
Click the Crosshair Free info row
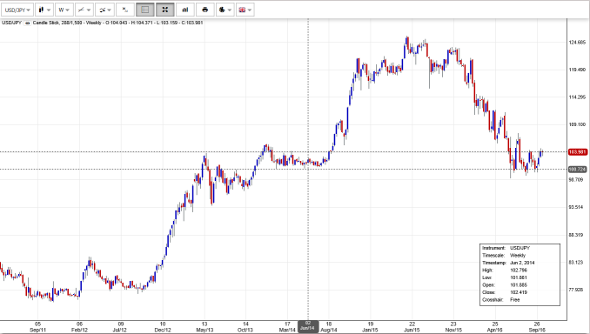[501, 300]
